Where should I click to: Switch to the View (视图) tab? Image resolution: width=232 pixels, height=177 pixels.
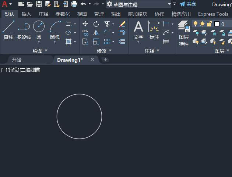coord(82,14)
